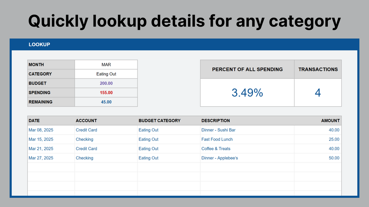Screen dimensions: 369x207
Task: Click the transactions count 4
Action: click(318, 93)
